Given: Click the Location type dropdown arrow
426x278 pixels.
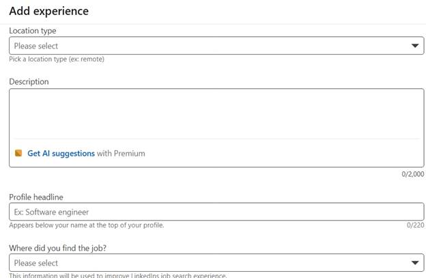Looking at the screenshot, I should pyautogui.click(x=414, y=46).
